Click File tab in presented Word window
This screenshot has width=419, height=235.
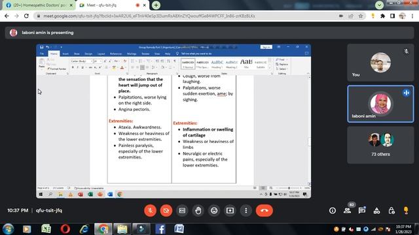tap(42, 54)
